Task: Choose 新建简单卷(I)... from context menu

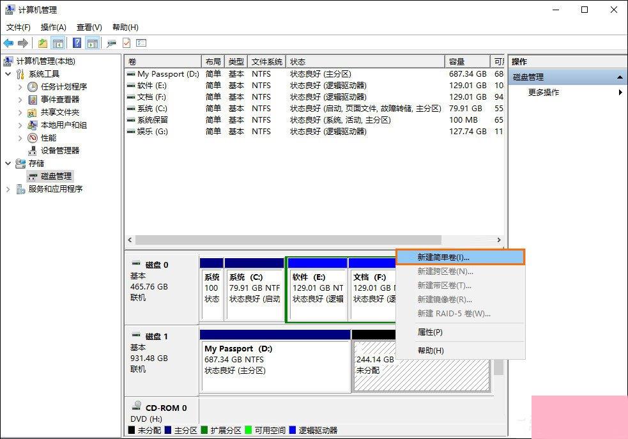Action: tap(460, 257)
